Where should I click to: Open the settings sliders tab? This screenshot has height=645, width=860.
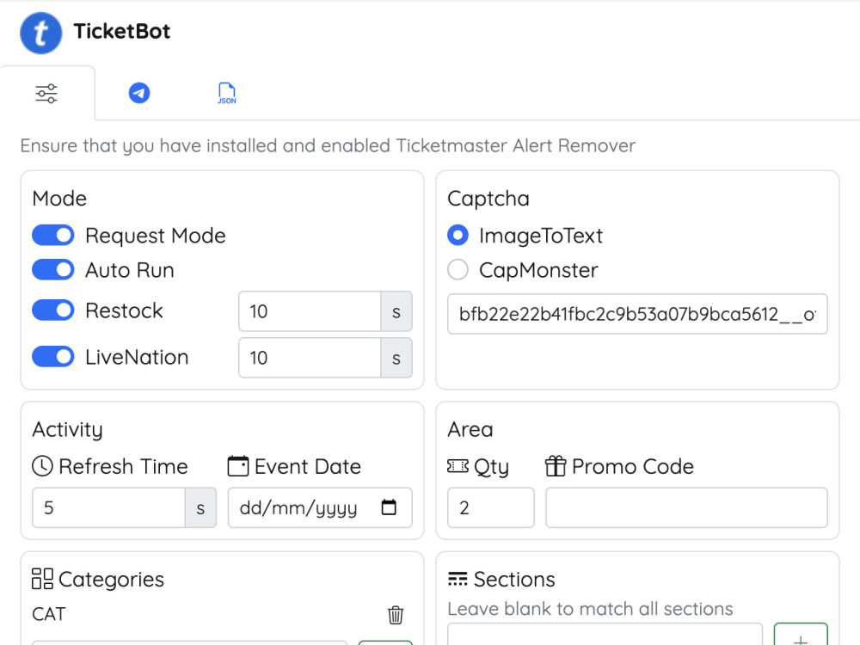(x=46, y=93)
